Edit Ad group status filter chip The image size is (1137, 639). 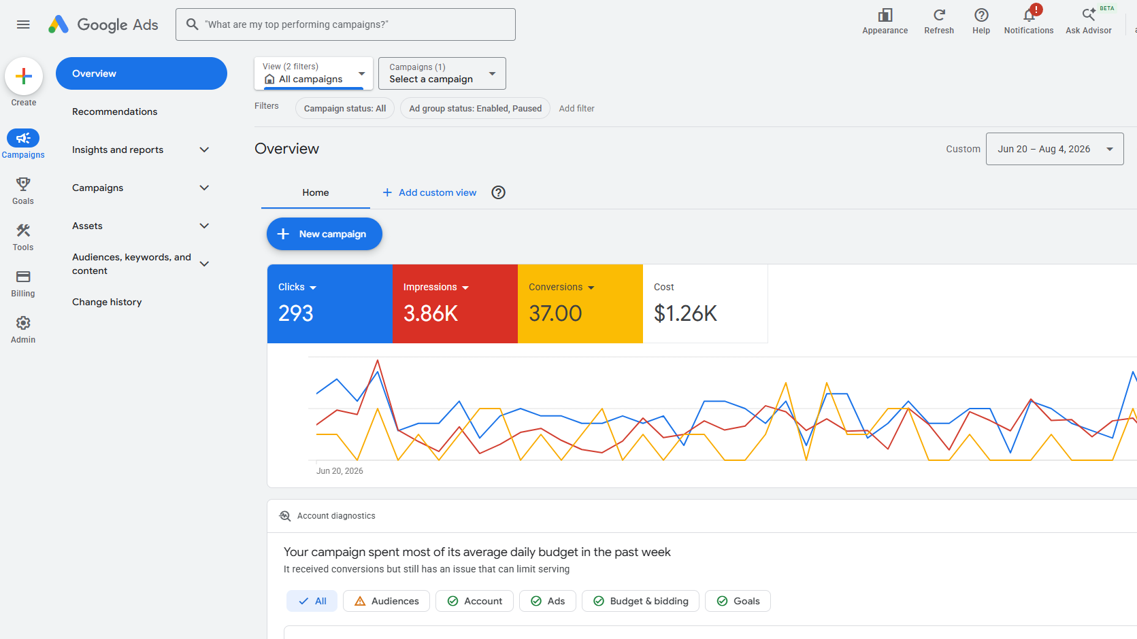click(x=476, y=109)
